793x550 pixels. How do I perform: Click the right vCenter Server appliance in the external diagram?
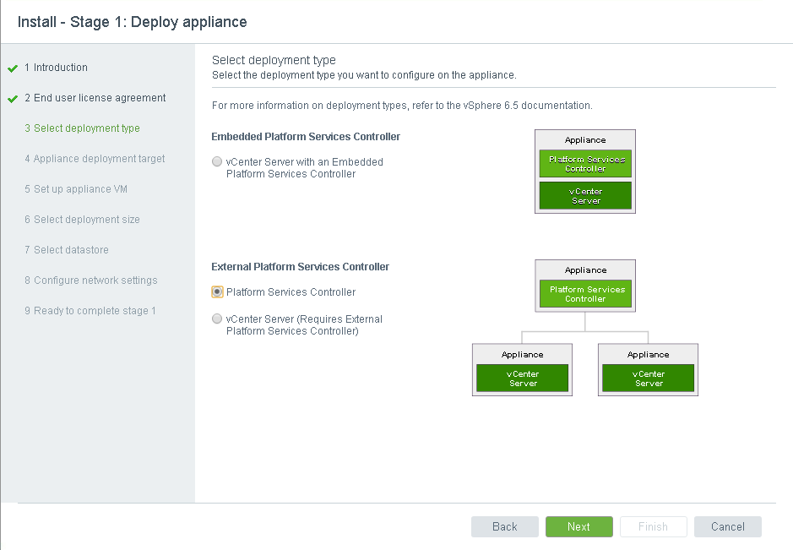(x=648, y=378)
